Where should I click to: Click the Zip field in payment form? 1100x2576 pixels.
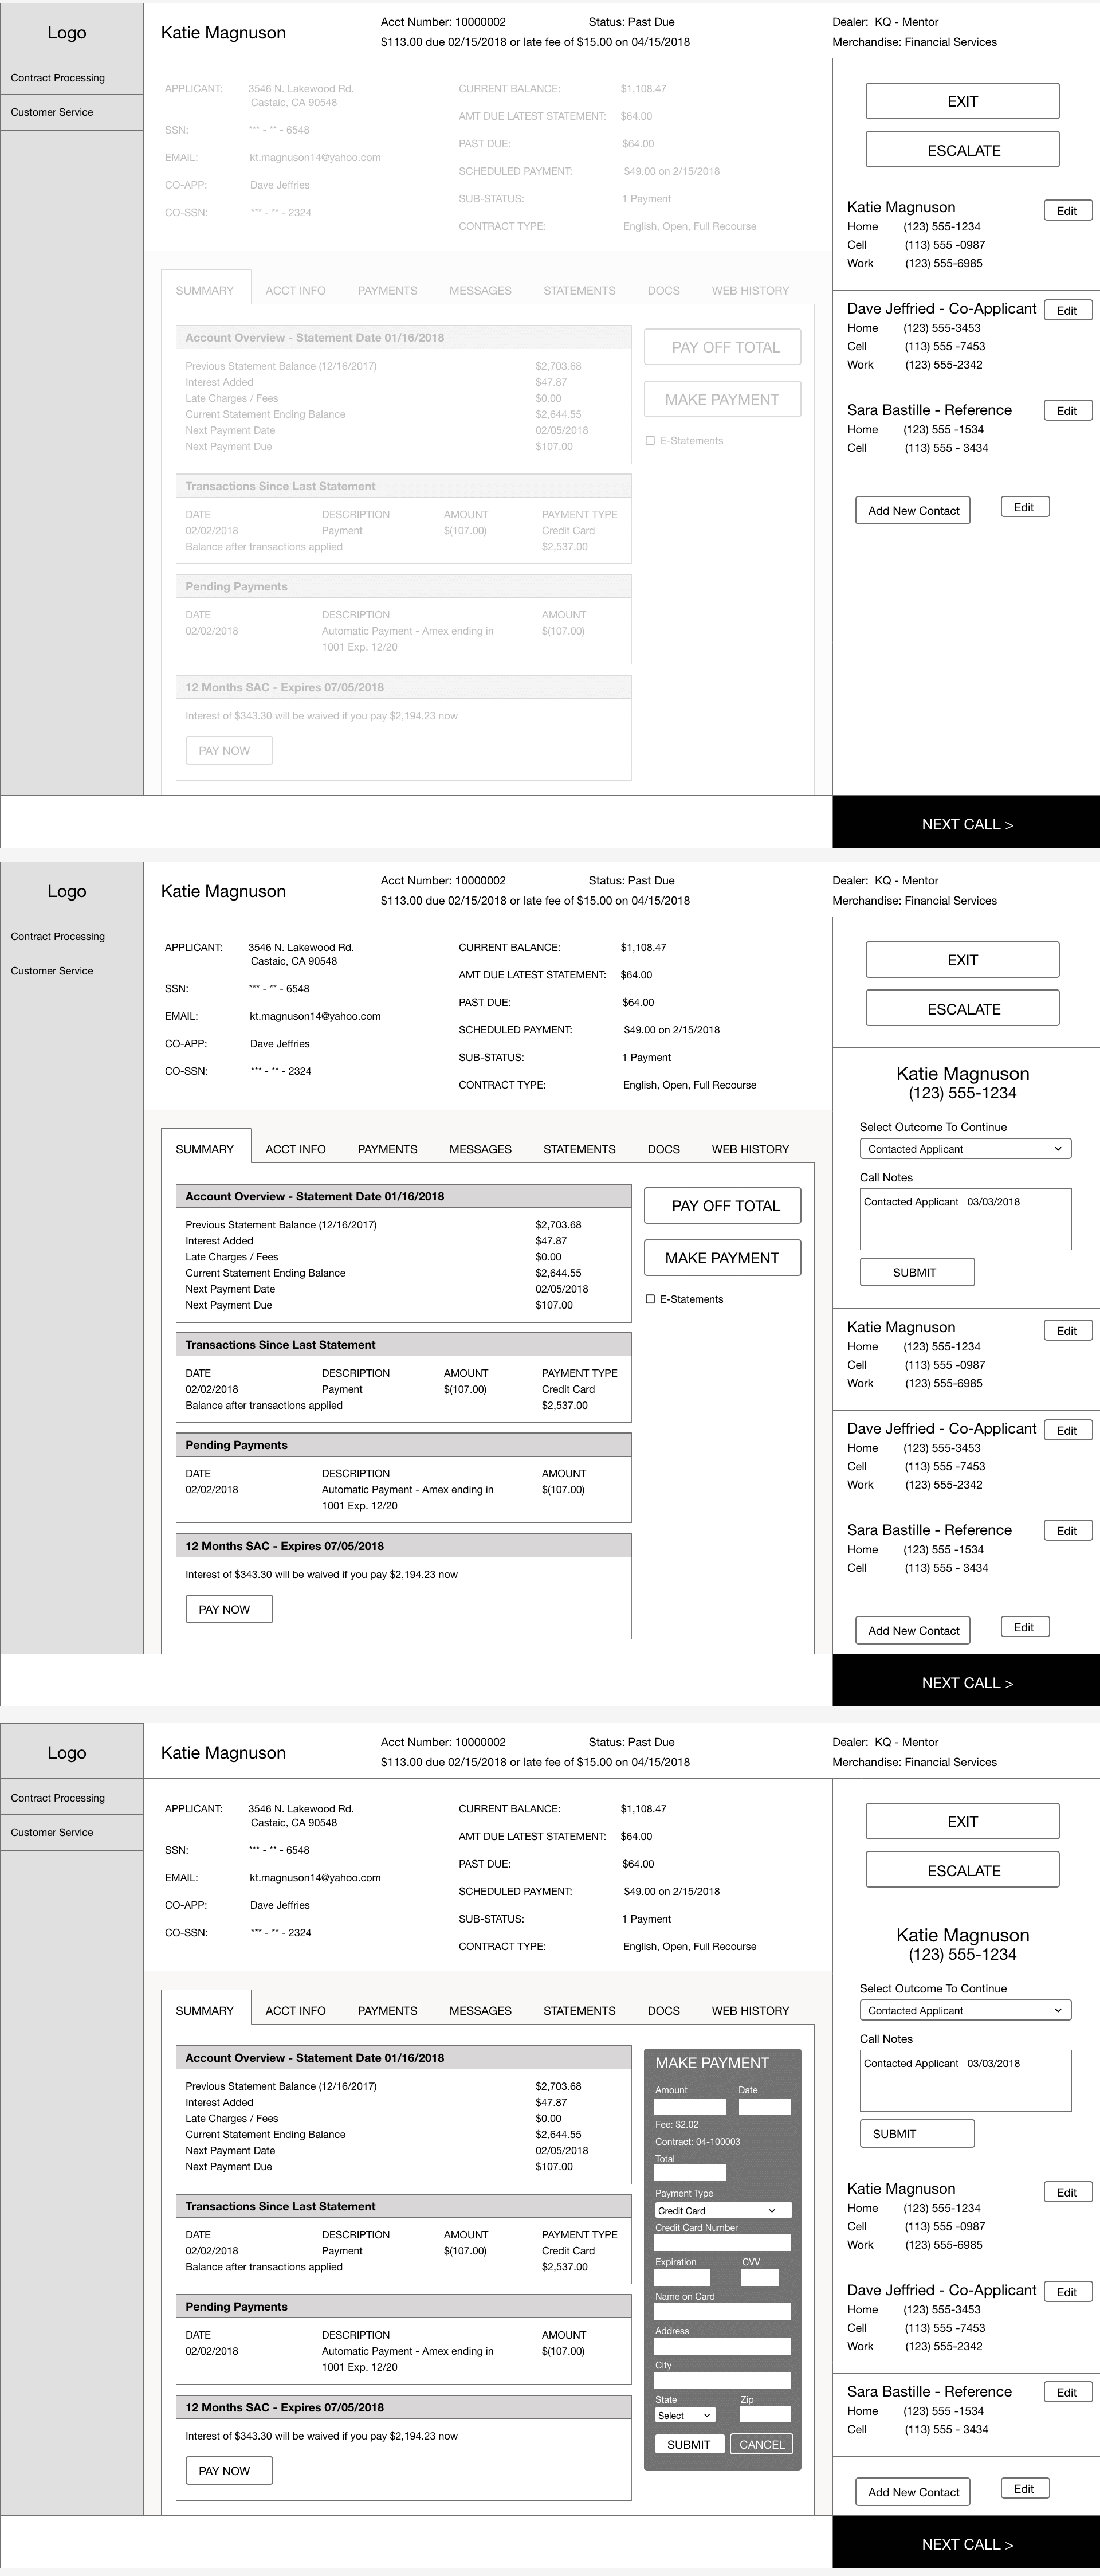[x=765, y=2414]
